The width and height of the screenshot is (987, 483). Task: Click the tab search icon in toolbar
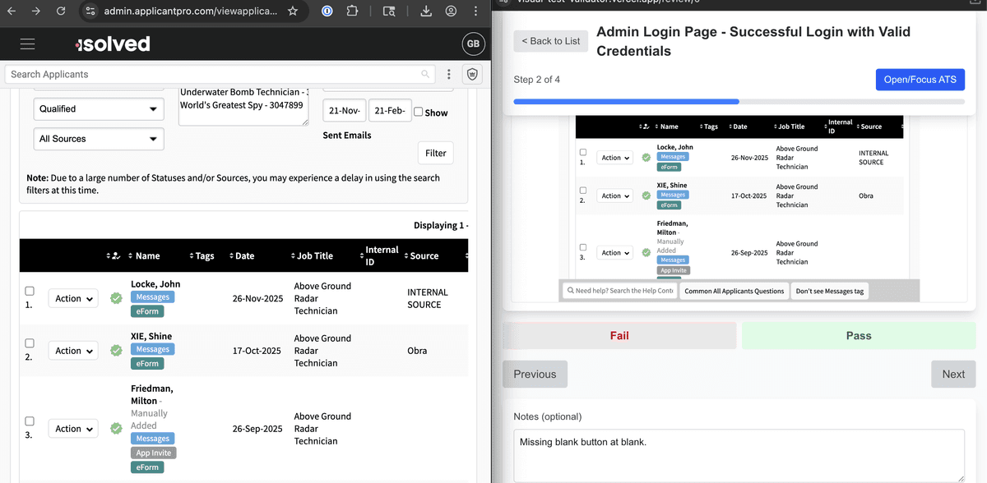(x=389, y=11)
